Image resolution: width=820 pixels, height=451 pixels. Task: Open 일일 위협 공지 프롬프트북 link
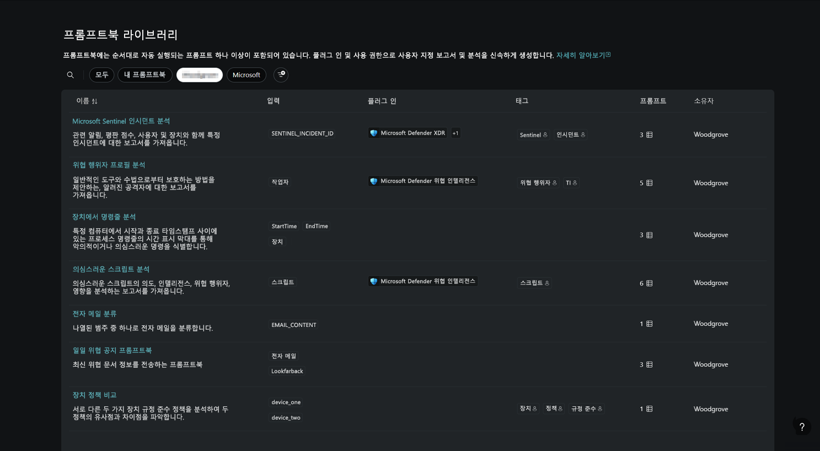tap(112, 351)
